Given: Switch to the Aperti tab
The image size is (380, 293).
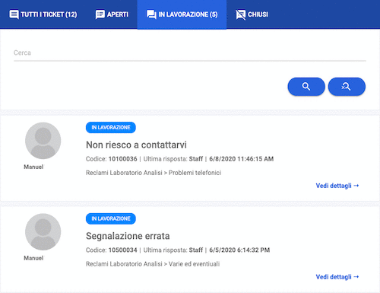Looking at the screenshot, I should (x=112, y=14).
